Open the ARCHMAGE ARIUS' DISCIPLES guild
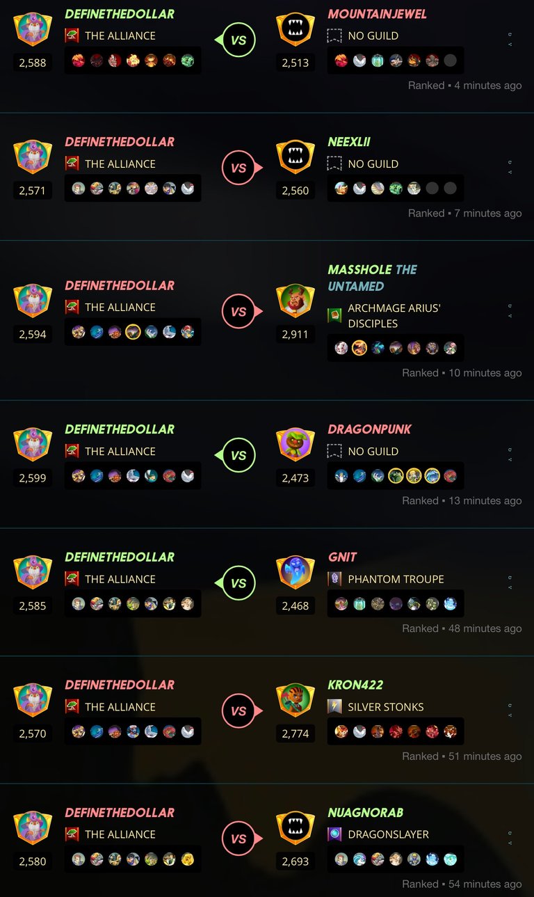The image size is (534, 897). [394, 315]
